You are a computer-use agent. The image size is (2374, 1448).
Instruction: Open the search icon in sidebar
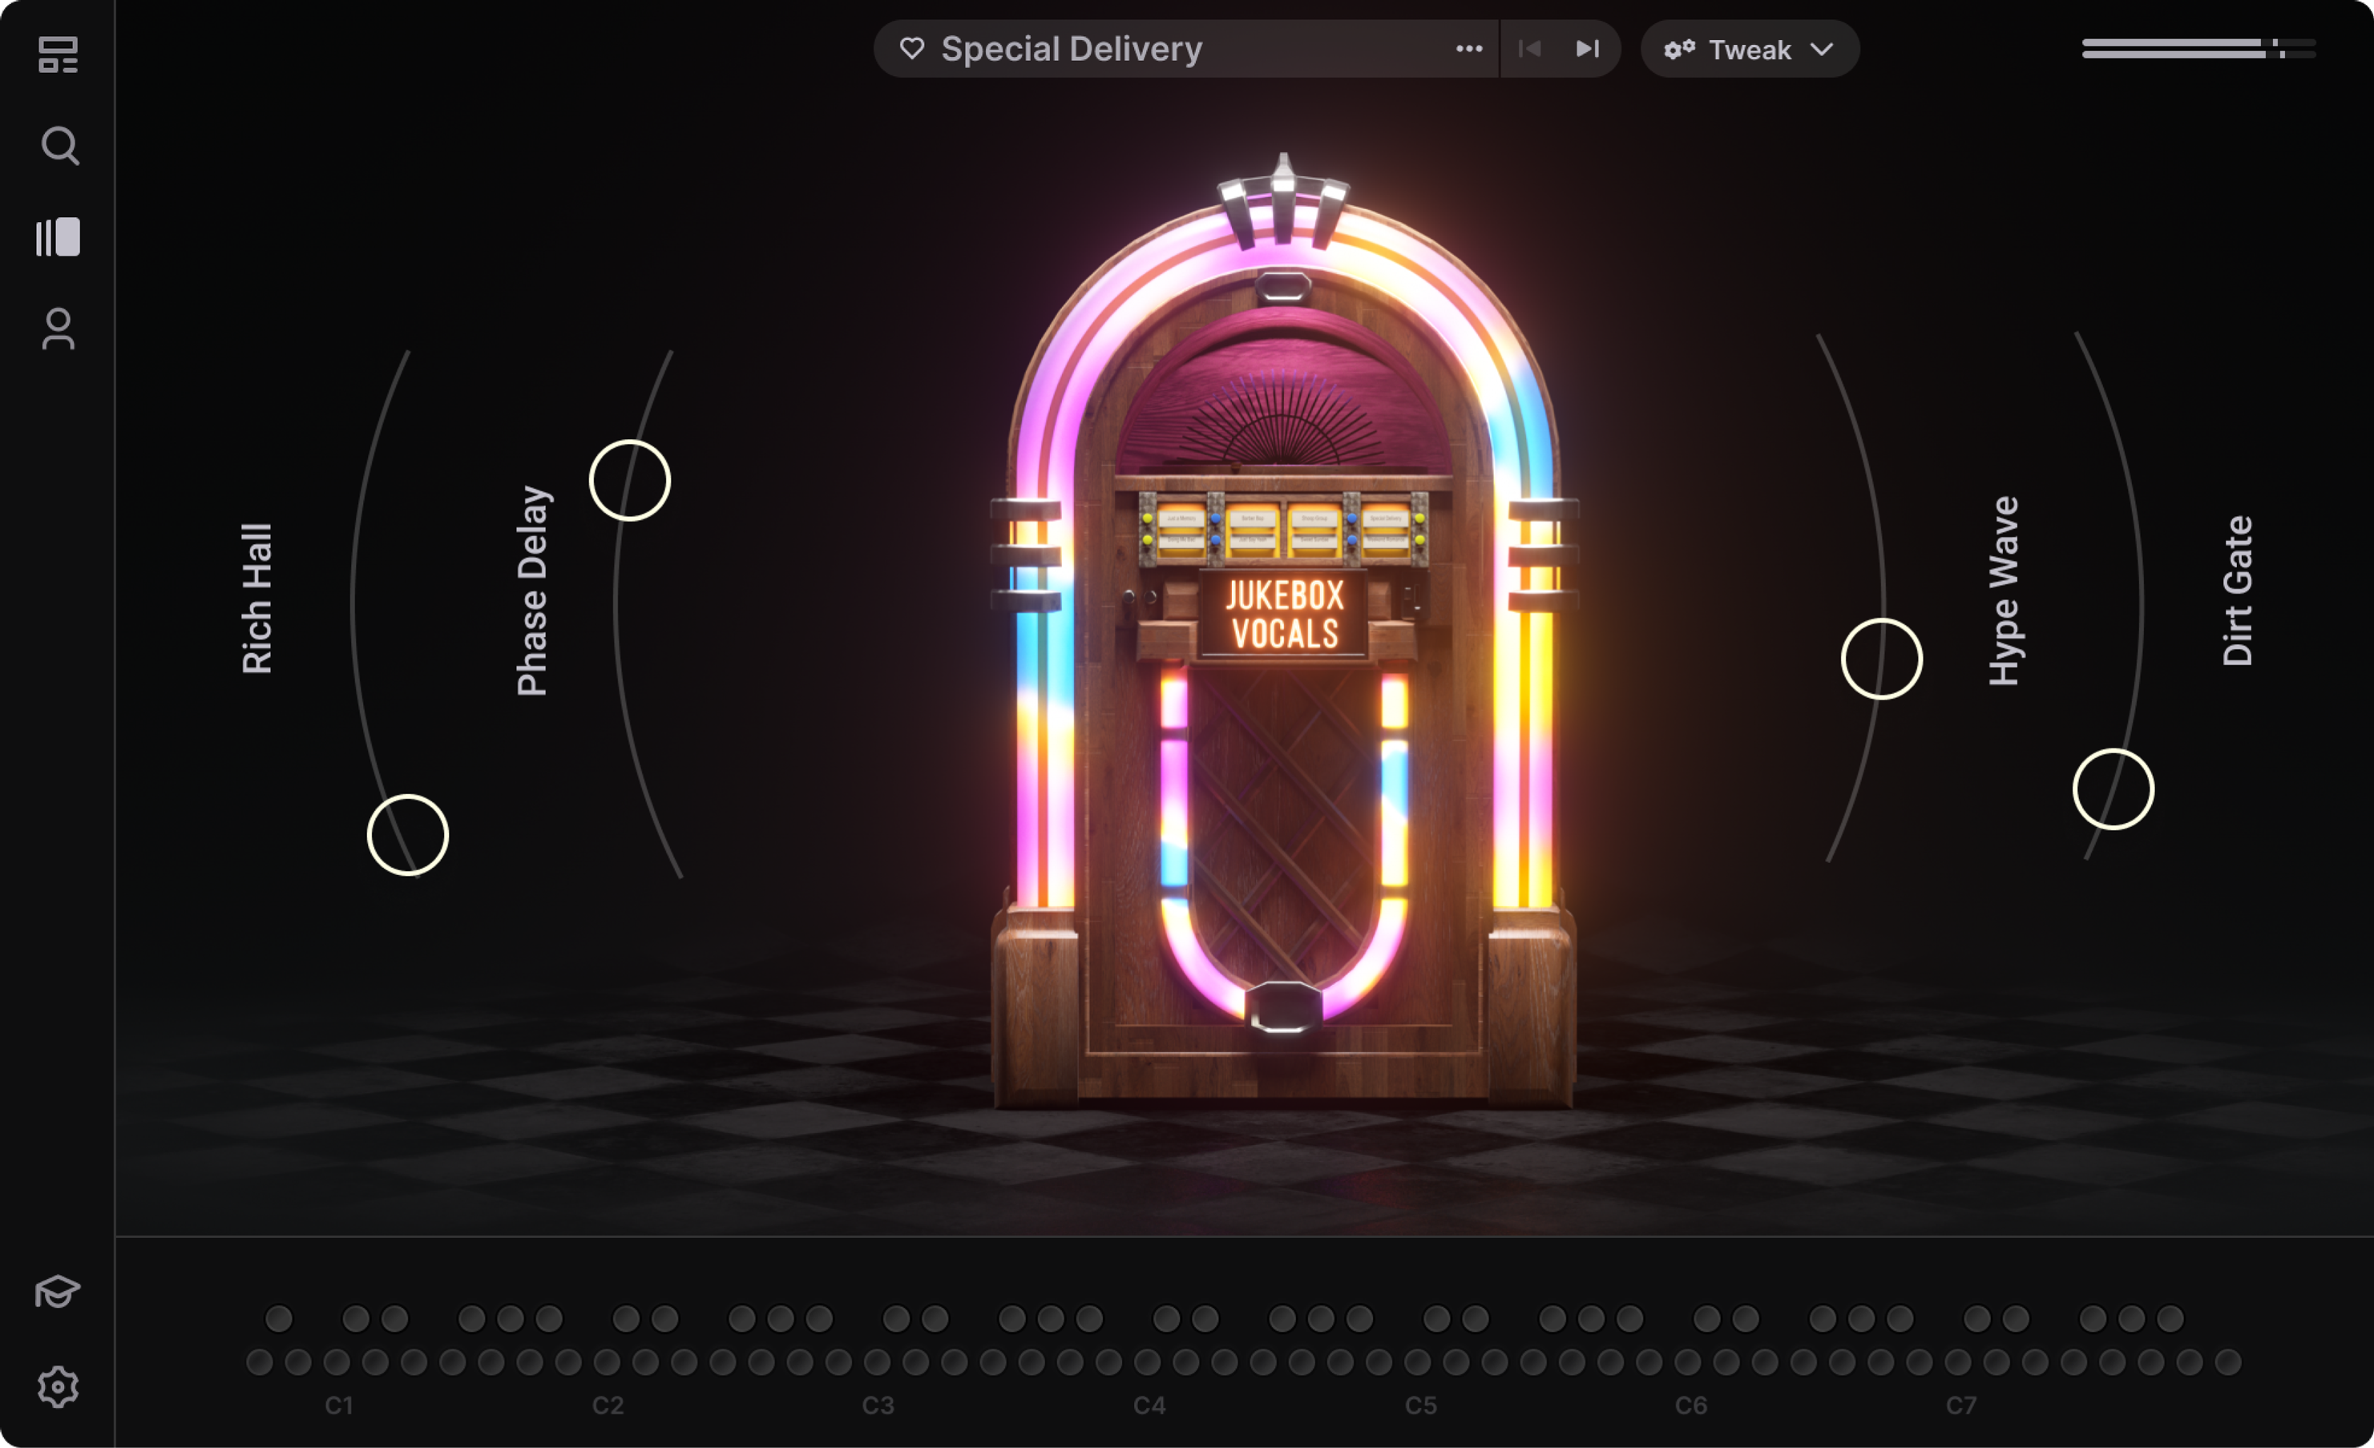[60, 146]
